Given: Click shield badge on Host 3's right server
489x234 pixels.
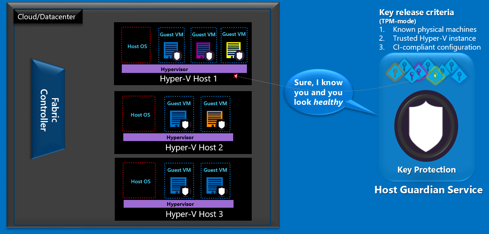Looking at the screenshot, I should click(x=222, y=191).
